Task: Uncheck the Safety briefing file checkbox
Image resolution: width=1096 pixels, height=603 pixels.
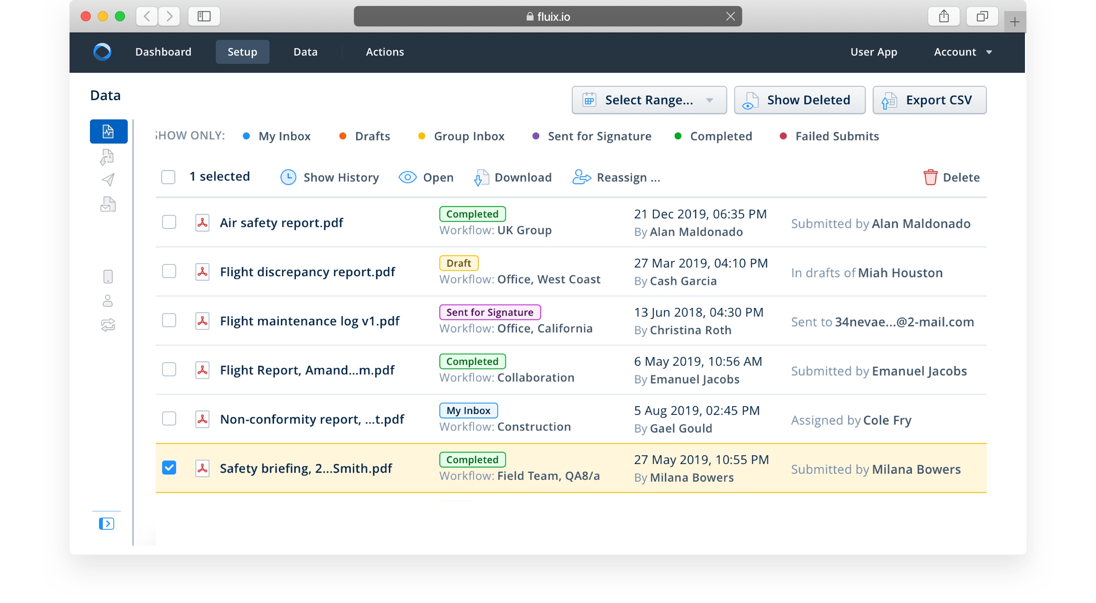Action: (169, 468)
